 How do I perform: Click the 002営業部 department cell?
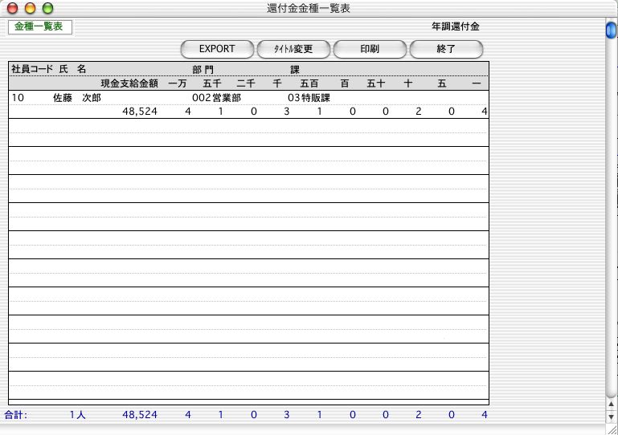pos(217,97)
